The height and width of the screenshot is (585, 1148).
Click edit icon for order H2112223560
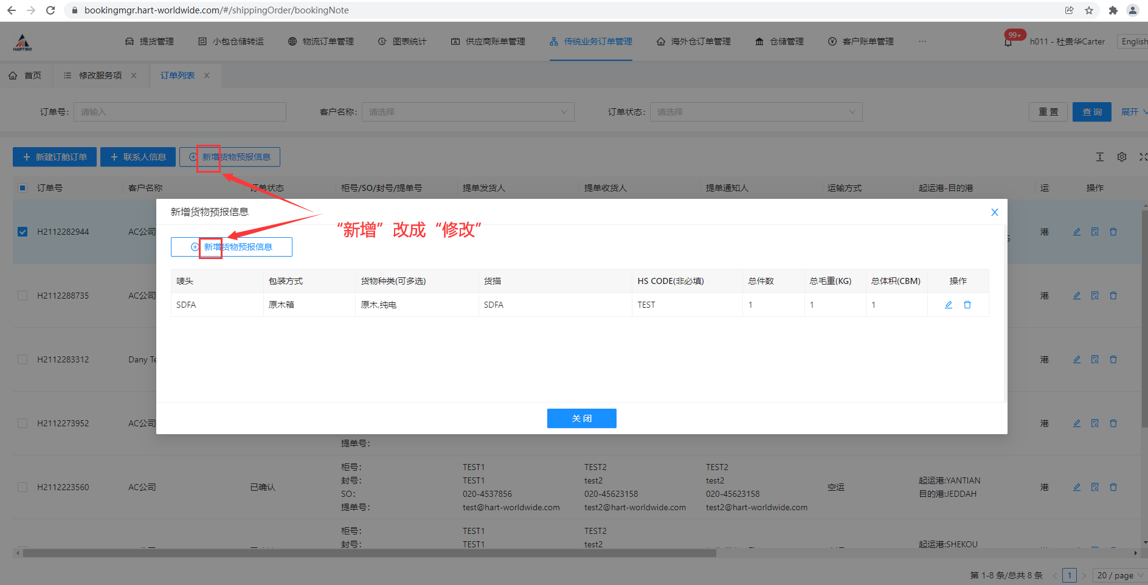(x=1076, y=487)
